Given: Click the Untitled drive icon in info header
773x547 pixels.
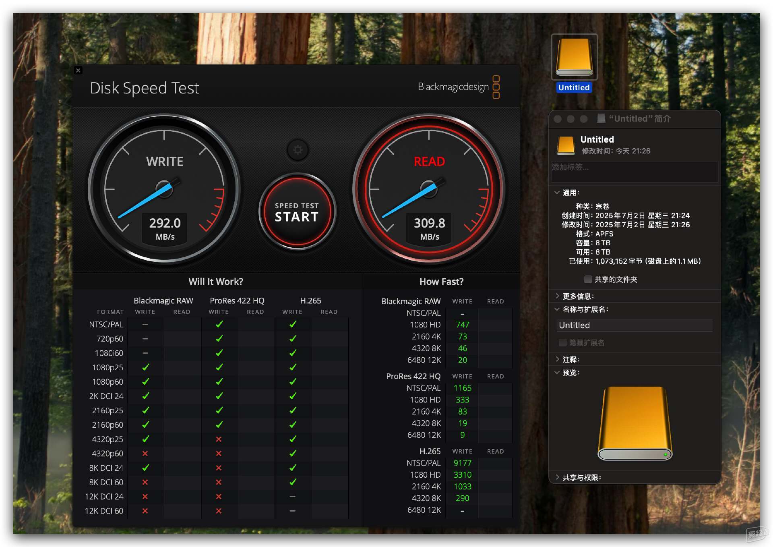Looking at the screenshot, I should [566, 145].
